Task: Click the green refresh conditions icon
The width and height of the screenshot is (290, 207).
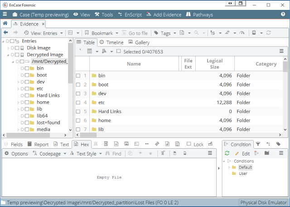Action: click(227, 153)
